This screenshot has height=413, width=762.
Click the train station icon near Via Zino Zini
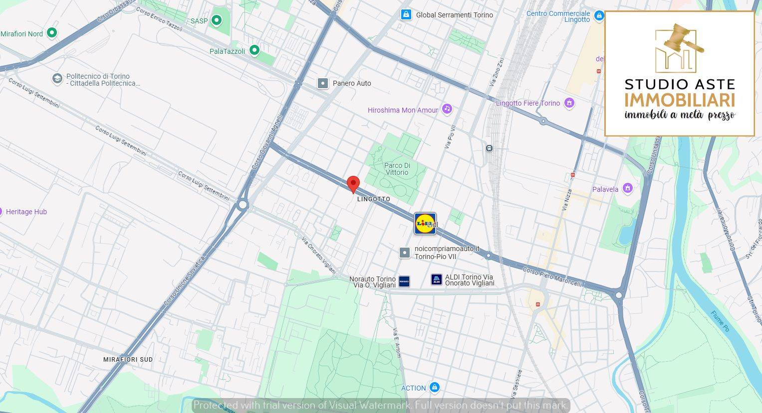[490, 148]
